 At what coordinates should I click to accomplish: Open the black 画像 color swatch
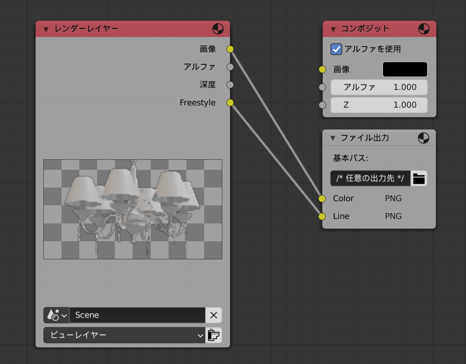tap(405, 69)
